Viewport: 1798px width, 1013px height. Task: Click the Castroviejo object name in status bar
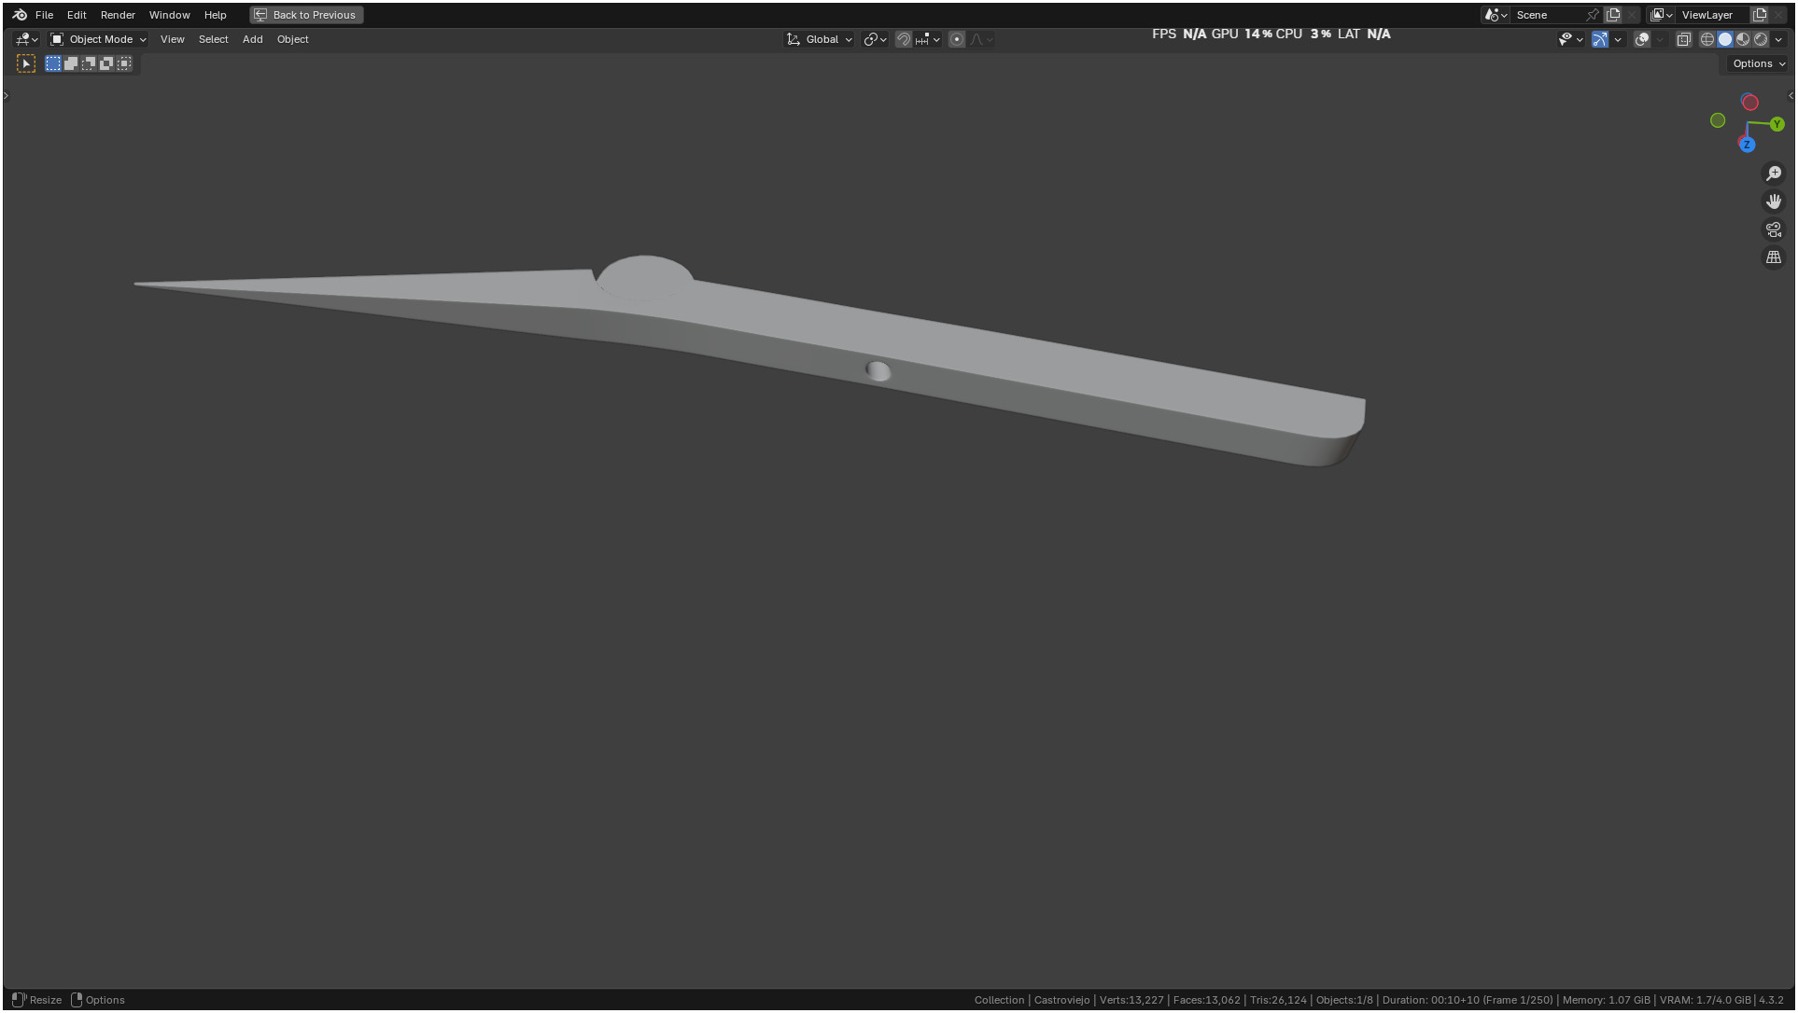click(1061, 1000)
